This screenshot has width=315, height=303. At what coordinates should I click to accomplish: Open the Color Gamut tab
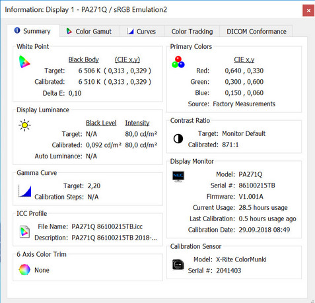(90, 32)
